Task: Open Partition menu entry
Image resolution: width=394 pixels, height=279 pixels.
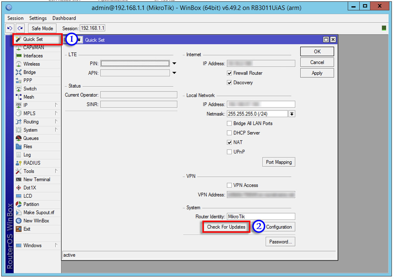Action: (x=31, y=204)
